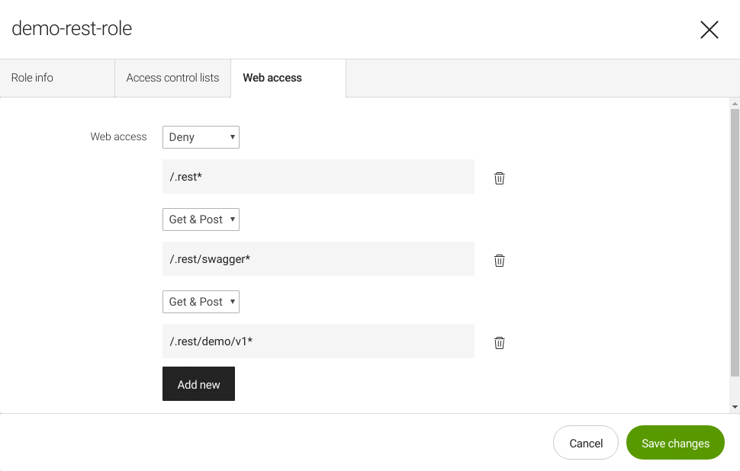This screenshot has height=471, width=740.
Task: Cancel the role changes
Action: (585, 442)
